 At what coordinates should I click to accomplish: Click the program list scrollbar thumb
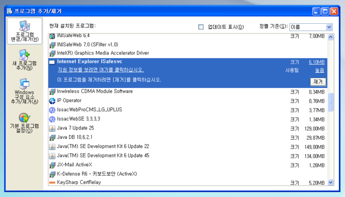click(x=331, y=102)
